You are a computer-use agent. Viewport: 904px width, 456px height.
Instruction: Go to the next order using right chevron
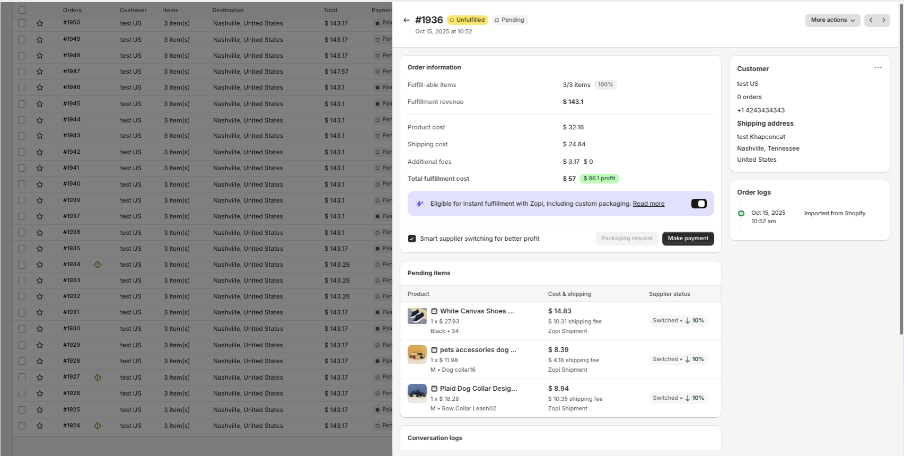883,20
